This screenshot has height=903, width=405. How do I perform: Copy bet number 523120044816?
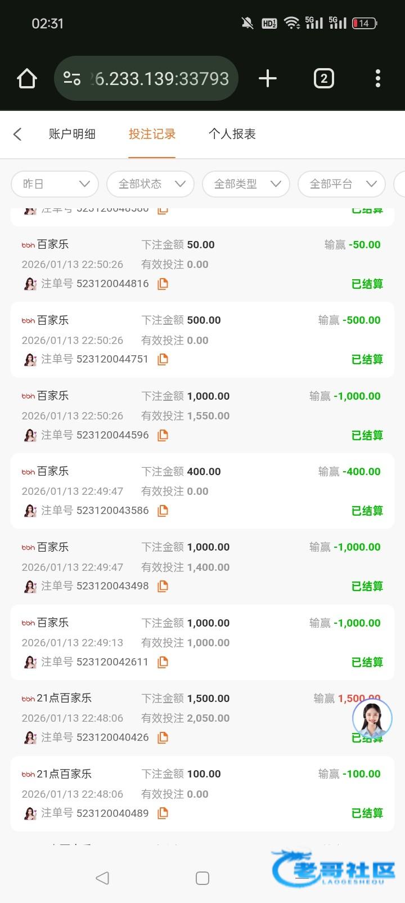(163, 284)
